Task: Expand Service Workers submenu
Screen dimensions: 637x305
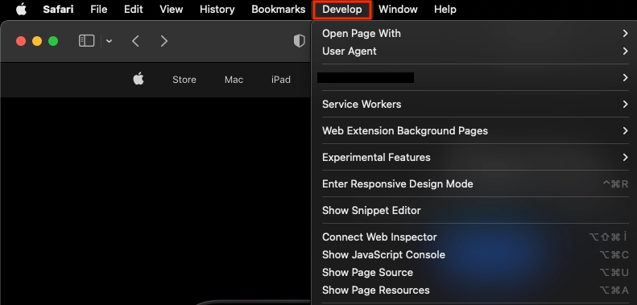Action: (x=475, y=104)
